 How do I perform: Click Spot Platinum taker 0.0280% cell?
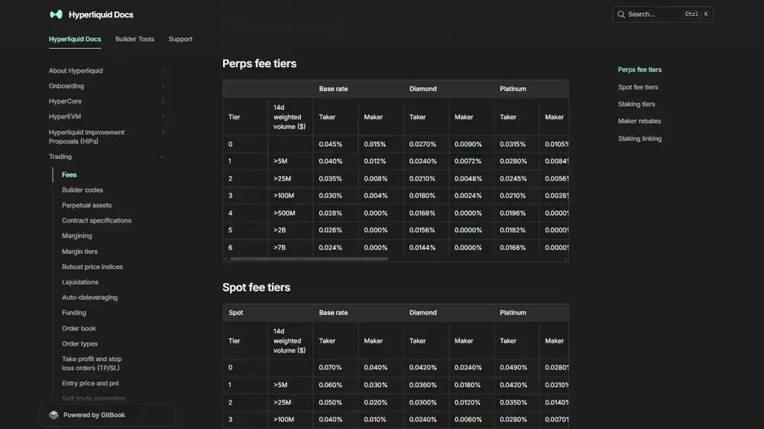(x=513, y=419)
